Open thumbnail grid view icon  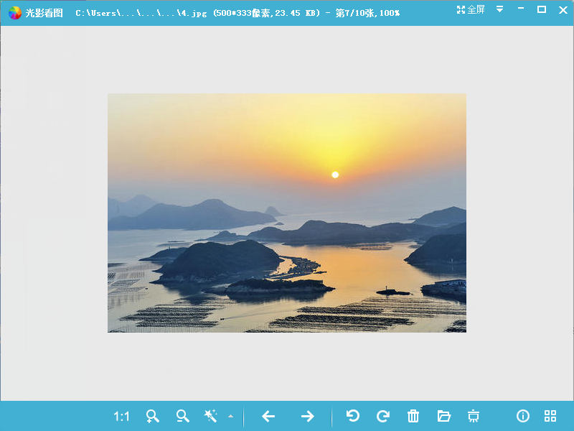click(x=550, y=416)
